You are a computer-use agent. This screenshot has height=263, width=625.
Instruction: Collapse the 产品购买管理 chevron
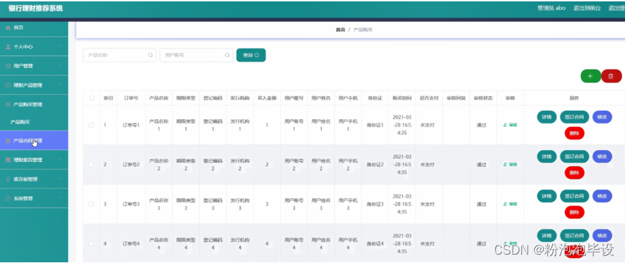tap(60, 104)
